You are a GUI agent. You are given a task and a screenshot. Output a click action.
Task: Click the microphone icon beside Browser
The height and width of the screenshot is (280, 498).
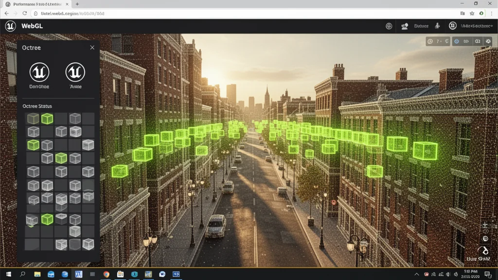437,26
